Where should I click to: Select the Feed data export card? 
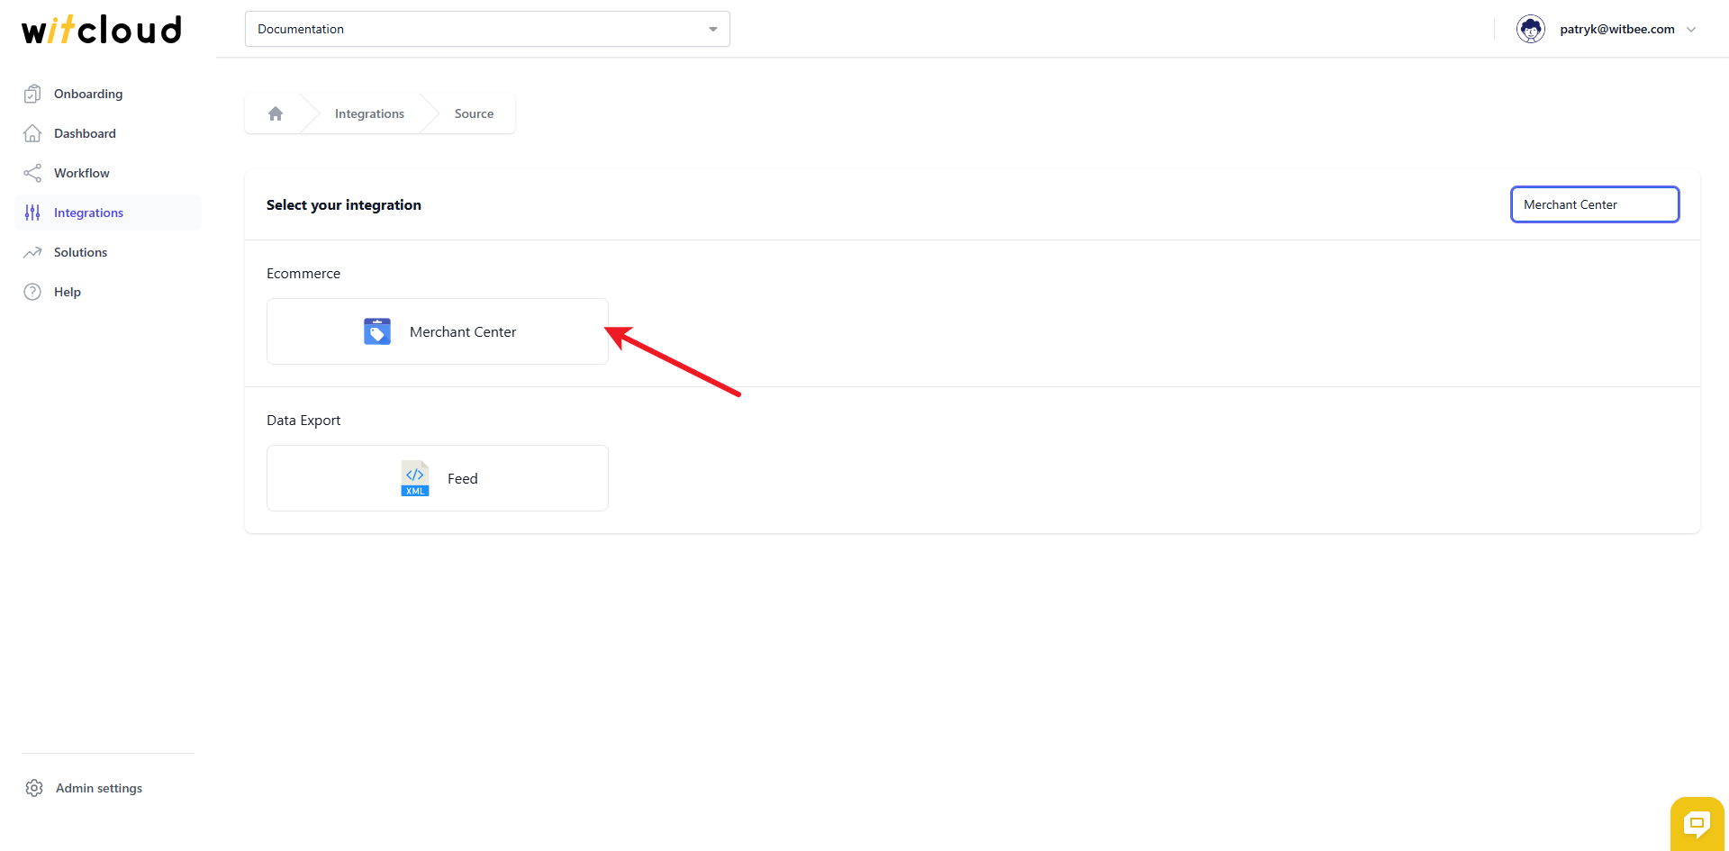438,478
